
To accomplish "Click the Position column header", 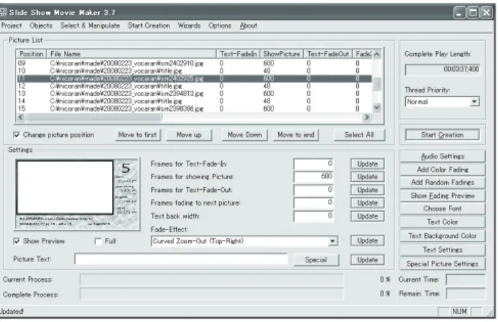I will 31,54.
